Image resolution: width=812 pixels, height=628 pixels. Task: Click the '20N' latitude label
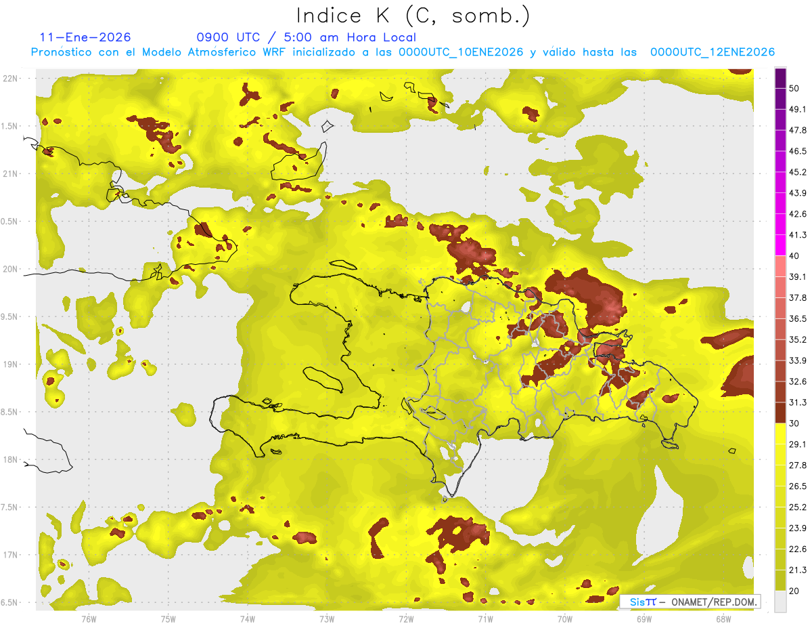coord(10,269)
